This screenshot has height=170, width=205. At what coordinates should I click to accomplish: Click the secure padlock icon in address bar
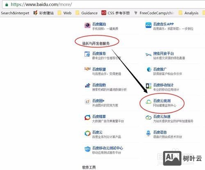7,5
